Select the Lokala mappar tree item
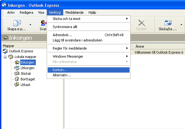This screenshot has height=129, width=185. coord(25,57)
